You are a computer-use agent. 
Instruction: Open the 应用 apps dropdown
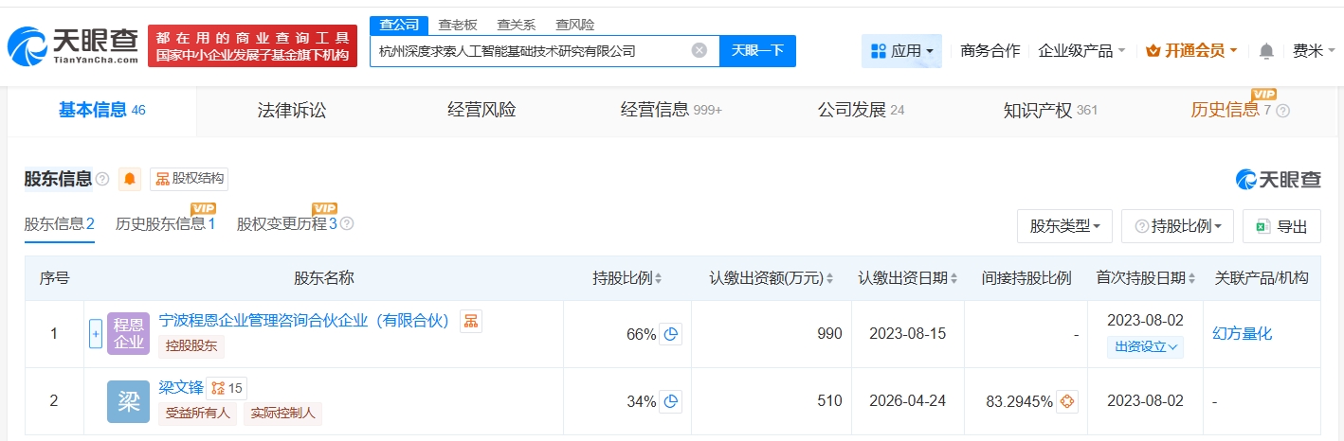point(901,51)
